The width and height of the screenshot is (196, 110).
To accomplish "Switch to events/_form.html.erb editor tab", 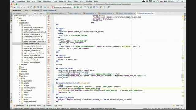I will (126, 13).
